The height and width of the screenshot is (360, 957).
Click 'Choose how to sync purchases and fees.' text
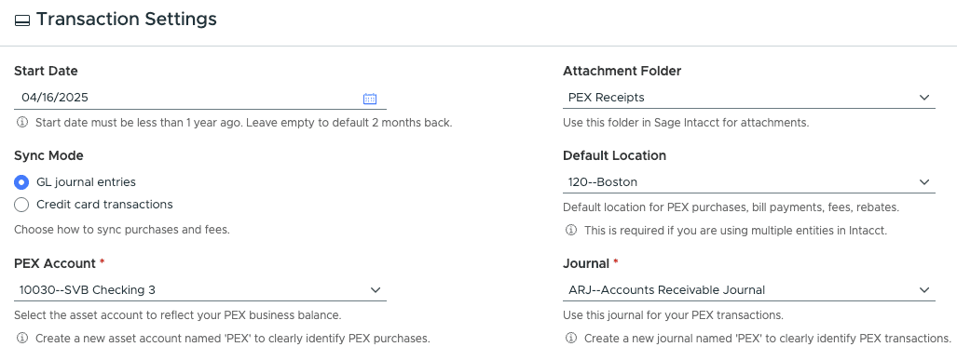[x=122, y=231]
